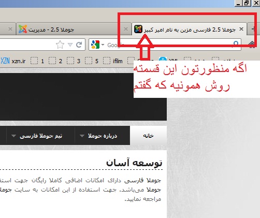Click the favicon of the active Joomla tab
The width and height of the screenshot is (260, 218).
(x=138, y=29)
